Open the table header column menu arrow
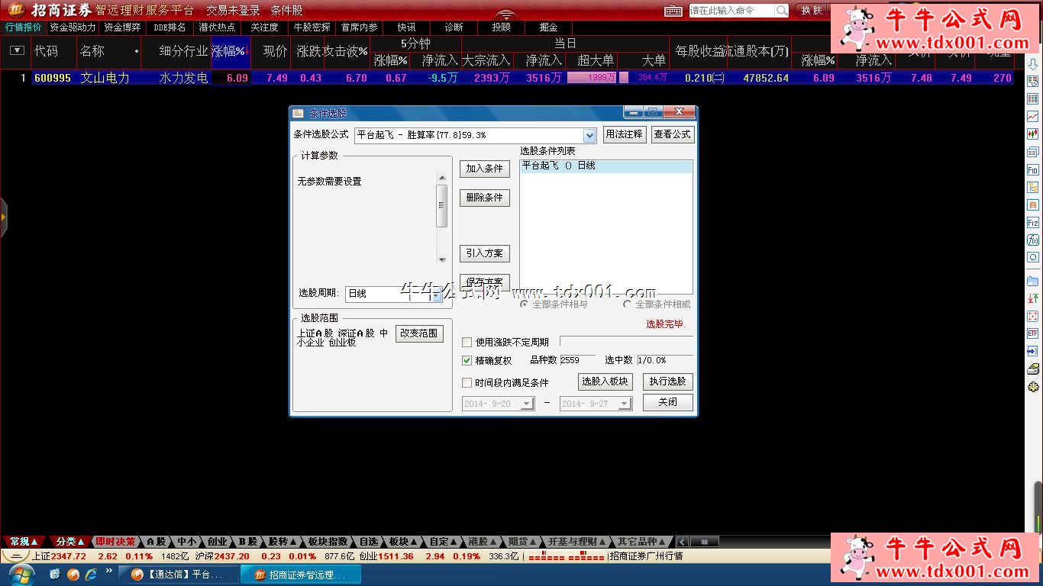 (17, 51)
